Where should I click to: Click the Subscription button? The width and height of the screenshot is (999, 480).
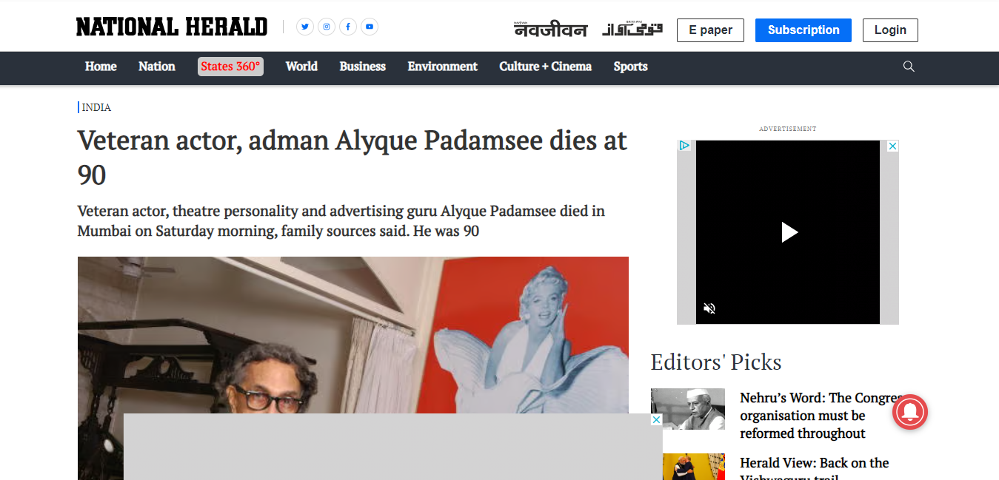coord(803,30)
